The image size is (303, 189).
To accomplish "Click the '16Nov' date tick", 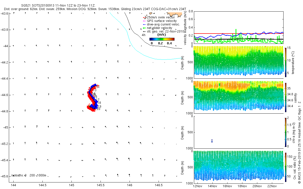I will click(x=227, y=186).
